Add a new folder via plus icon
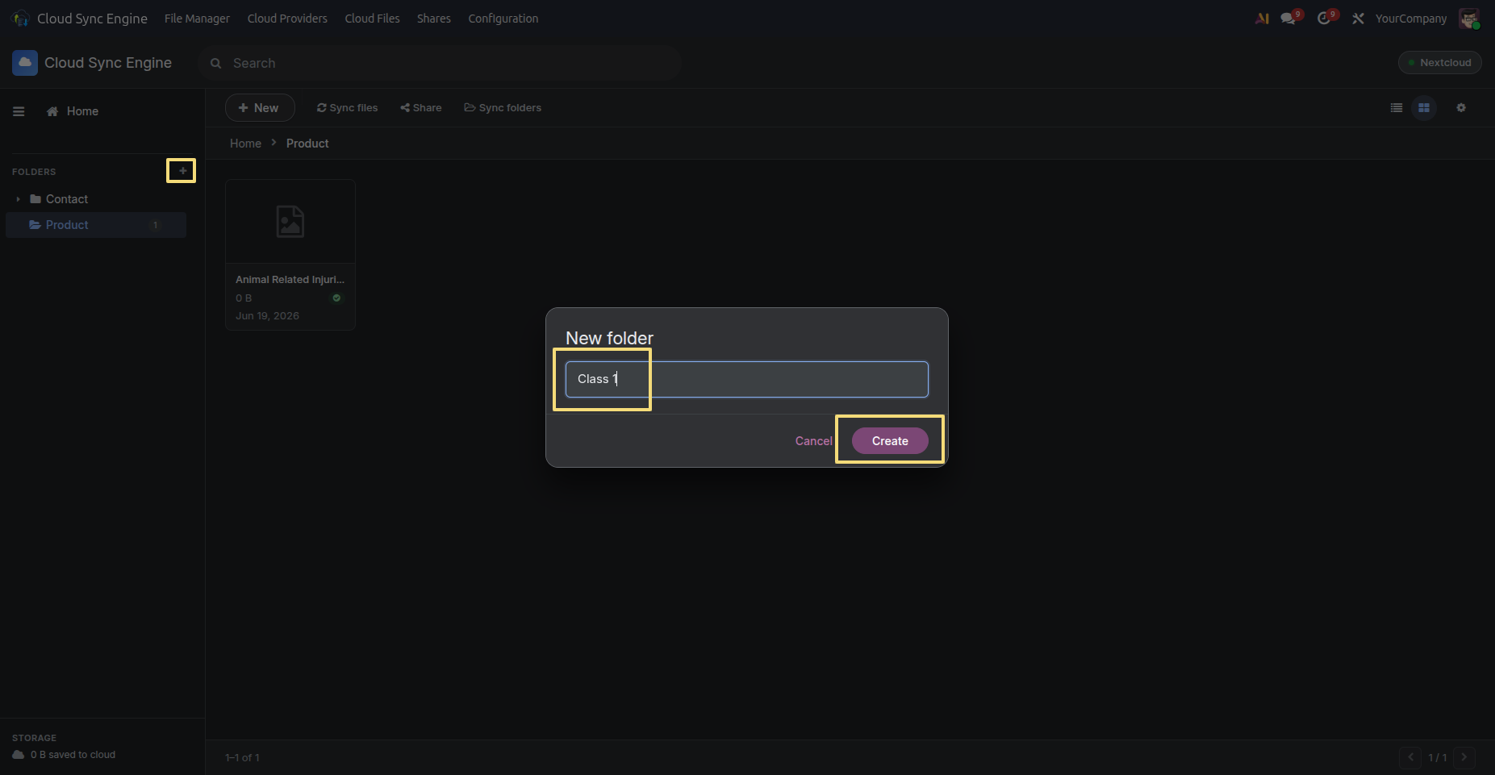 pyautogui.click(x=182, y=171)
